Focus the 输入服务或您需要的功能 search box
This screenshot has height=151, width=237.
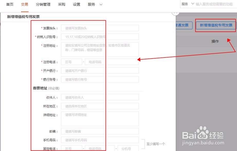coord(214,4)
